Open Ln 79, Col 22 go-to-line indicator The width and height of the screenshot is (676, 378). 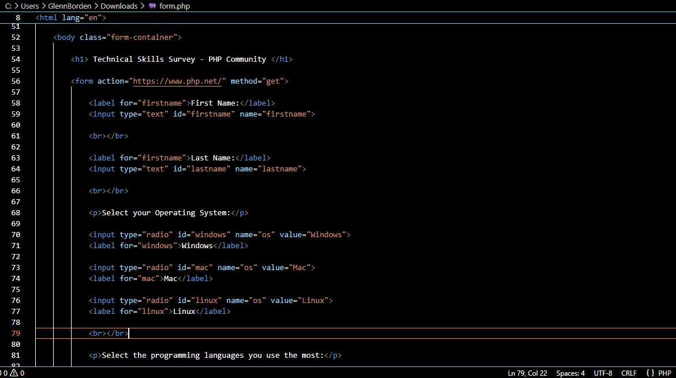[527, 373]
